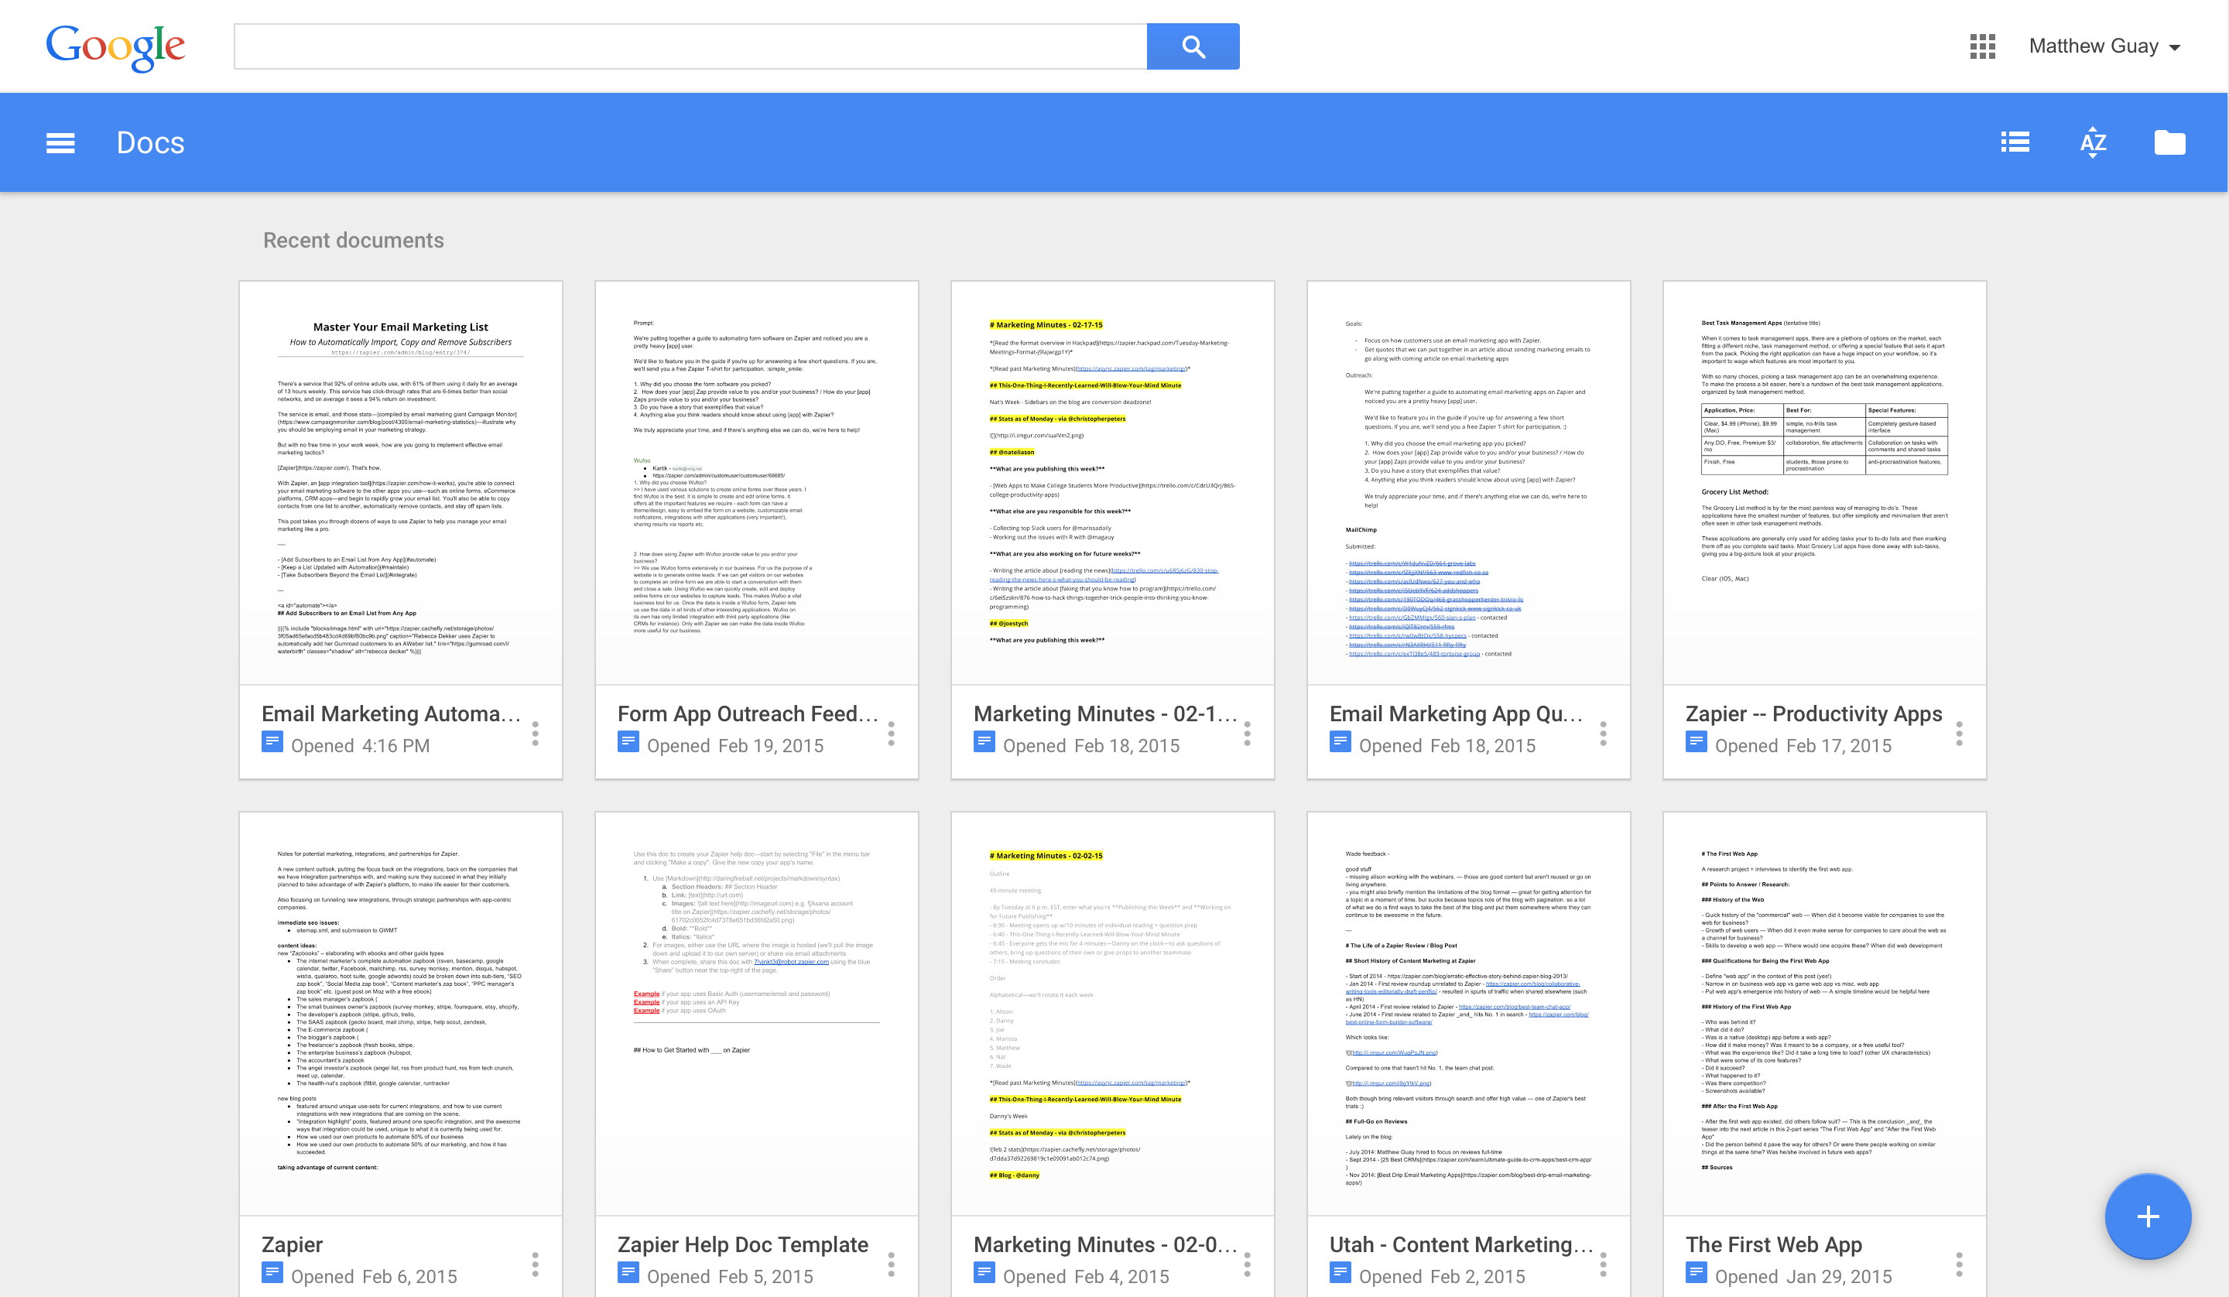Click the doc icon beside Opened Feb 19, 2015

coord(628,742)
